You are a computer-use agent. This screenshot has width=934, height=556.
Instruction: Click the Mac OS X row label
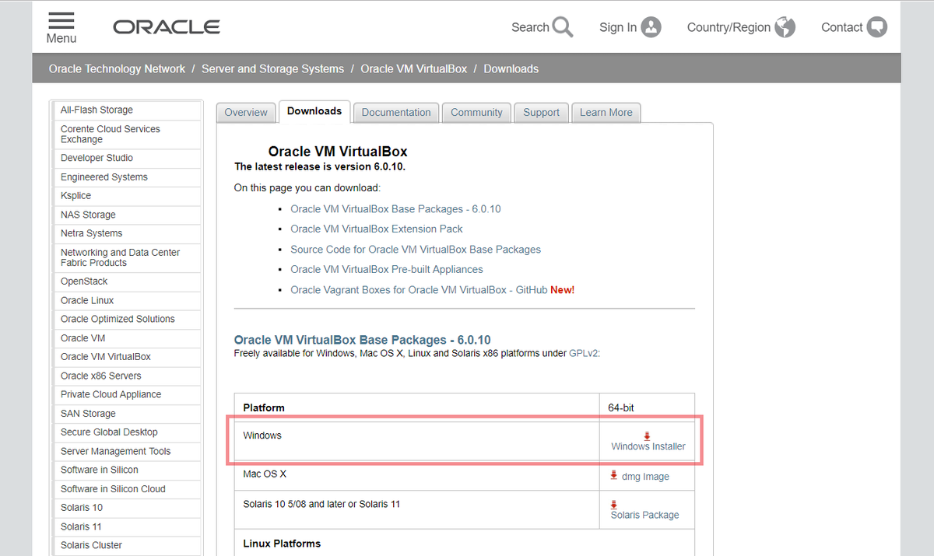(x=265, y=474)
